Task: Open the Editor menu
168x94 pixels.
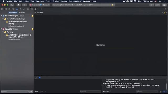Action: pos(48,1)
